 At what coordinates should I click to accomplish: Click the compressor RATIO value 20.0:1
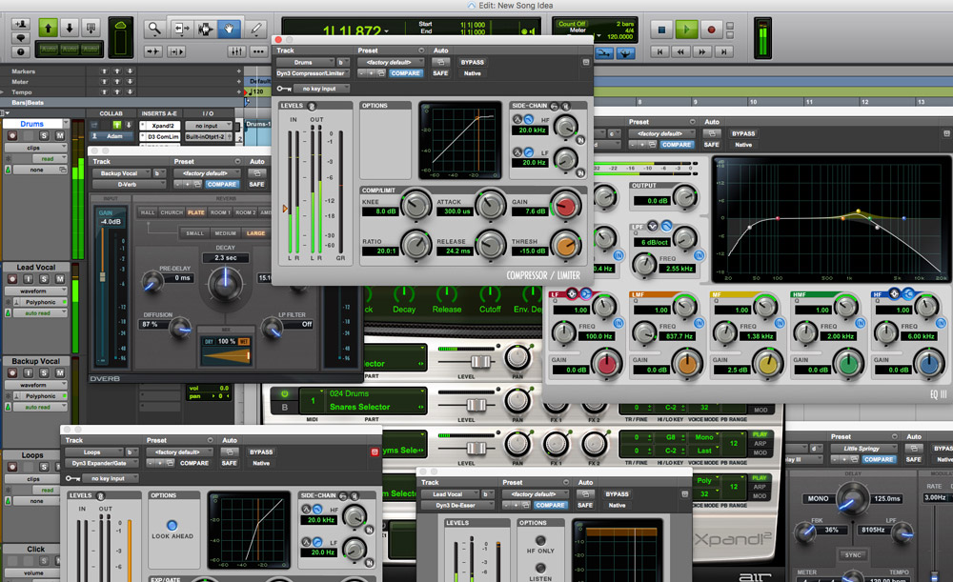(380, 251)
